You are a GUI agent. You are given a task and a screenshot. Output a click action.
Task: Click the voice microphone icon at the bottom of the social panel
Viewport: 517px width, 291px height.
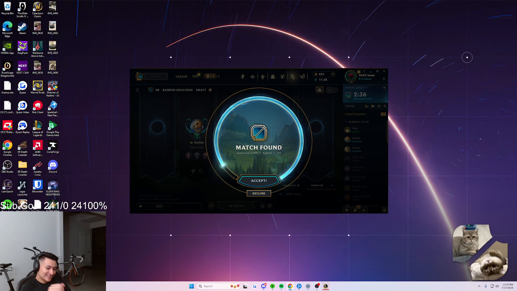tap(364, 210)
